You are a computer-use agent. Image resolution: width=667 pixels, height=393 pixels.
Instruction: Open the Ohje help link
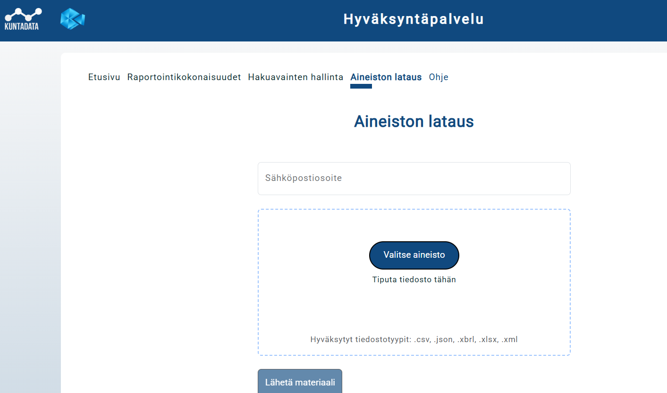coord(439,77)
